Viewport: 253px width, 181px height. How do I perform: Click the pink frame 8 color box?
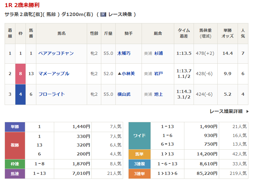pos(21,74)
